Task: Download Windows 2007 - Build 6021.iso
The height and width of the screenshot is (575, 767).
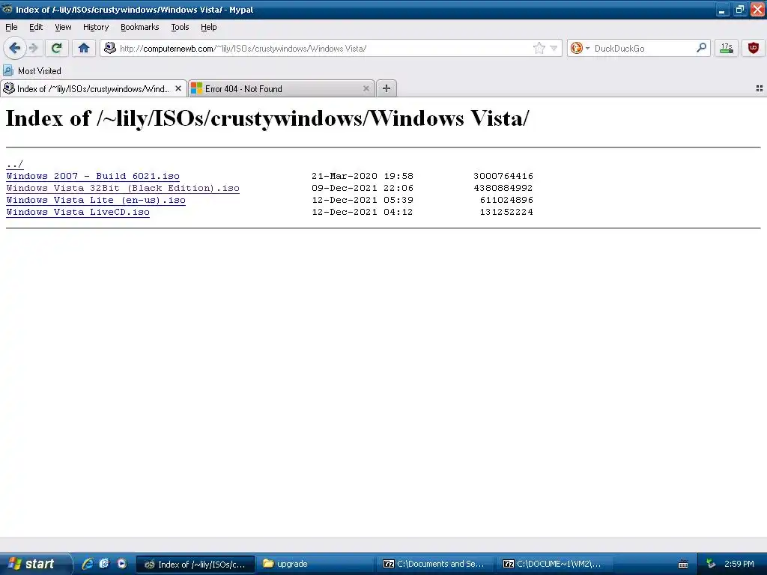Action: click(93, 176)
